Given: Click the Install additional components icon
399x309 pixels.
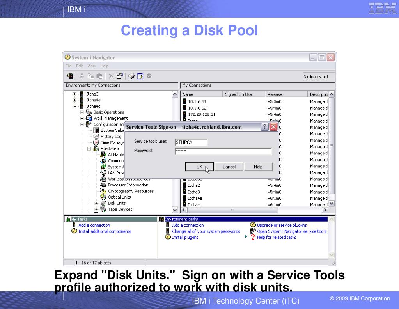Looking at the screenshot, I should tap(74, 231).
